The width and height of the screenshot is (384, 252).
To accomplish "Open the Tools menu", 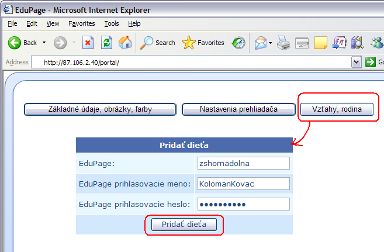I will pos(112,23).
